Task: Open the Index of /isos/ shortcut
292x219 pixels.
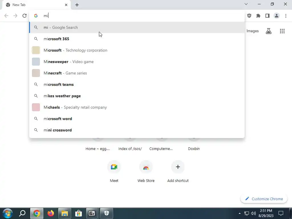Action: click(x=130, y=149)
